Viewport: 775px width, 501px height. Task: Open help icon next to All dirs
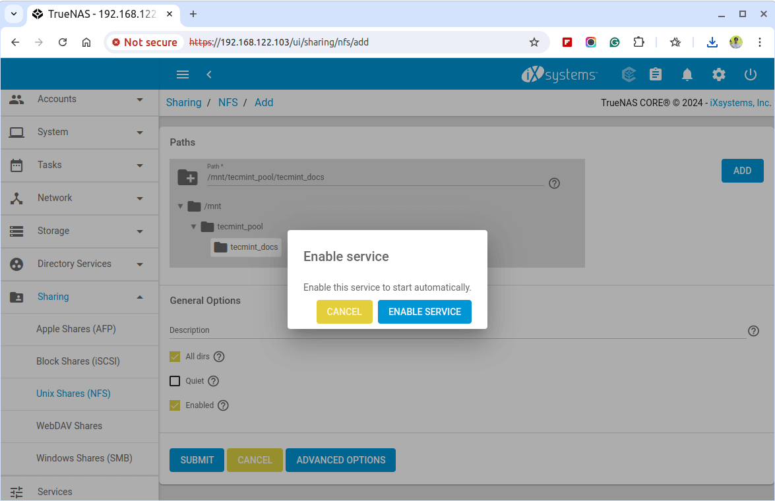tap(219, 357)
